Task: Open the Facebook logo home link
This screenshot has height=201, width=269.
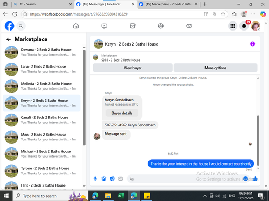Action: (x=9, y=26)
